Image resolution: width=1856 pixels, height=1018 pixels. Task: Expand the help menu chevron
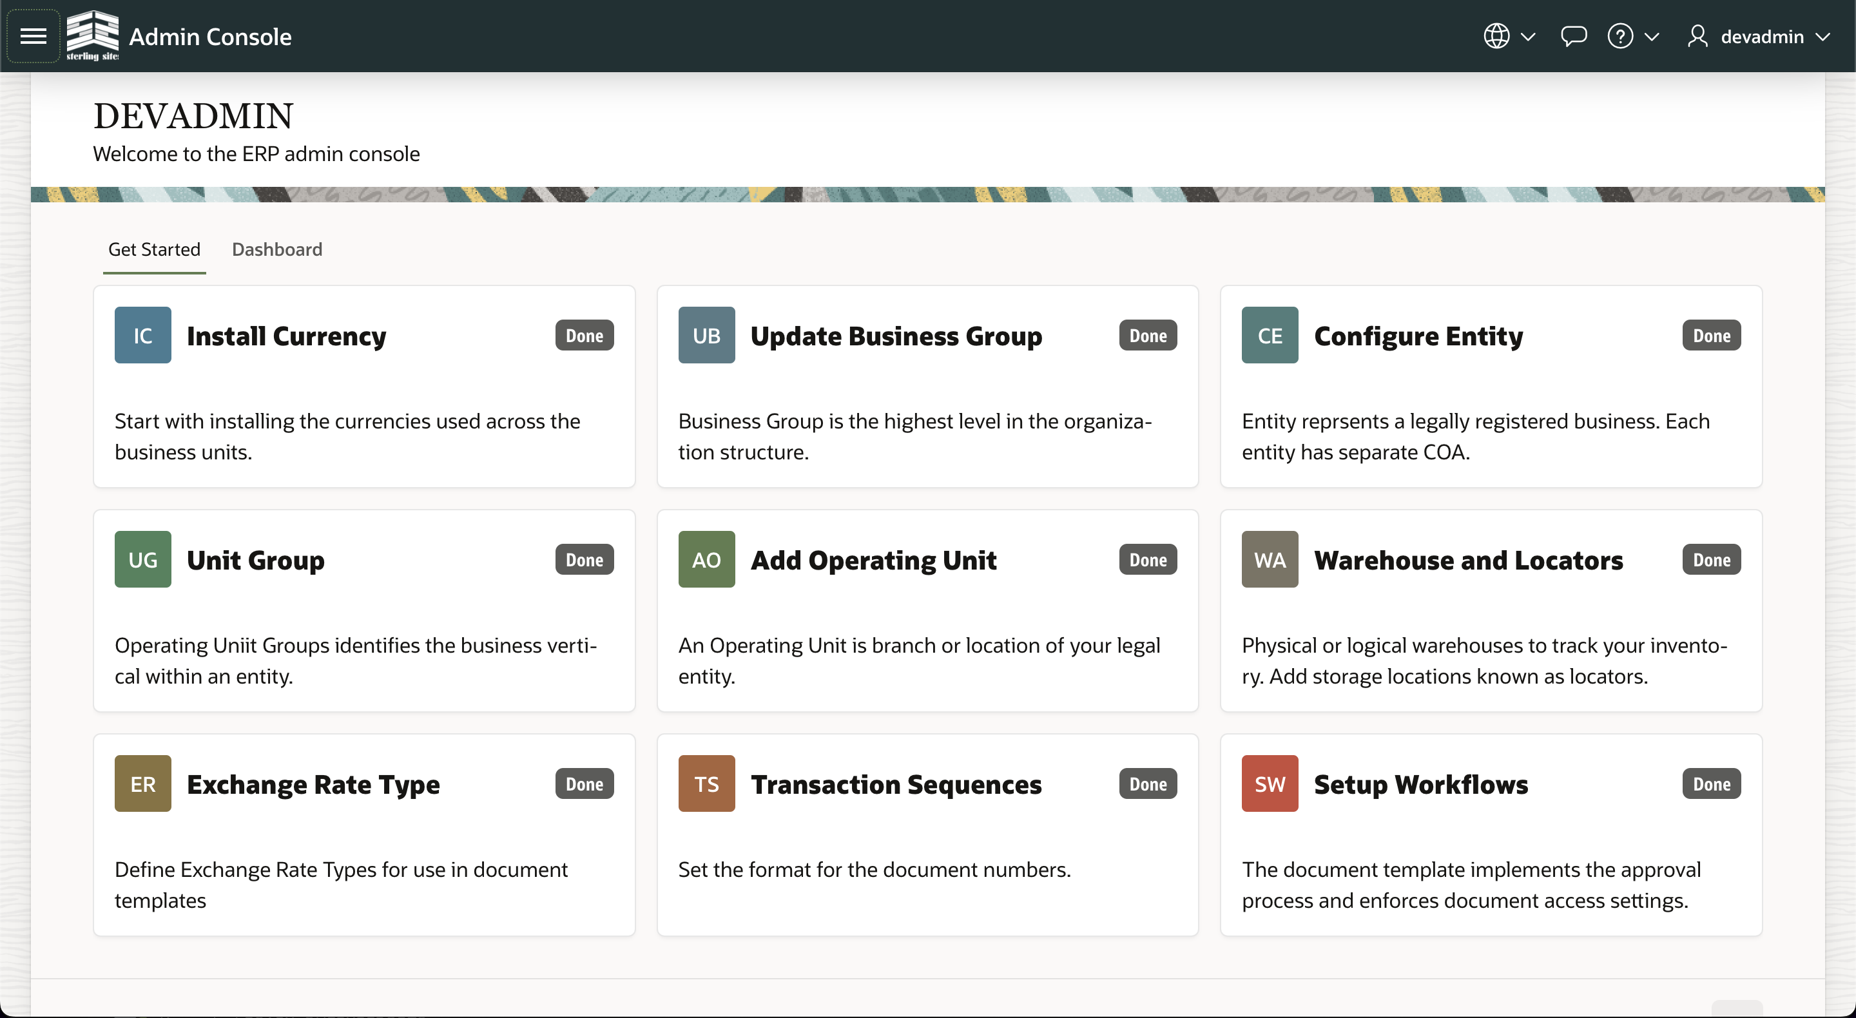tap(1652, 36)
